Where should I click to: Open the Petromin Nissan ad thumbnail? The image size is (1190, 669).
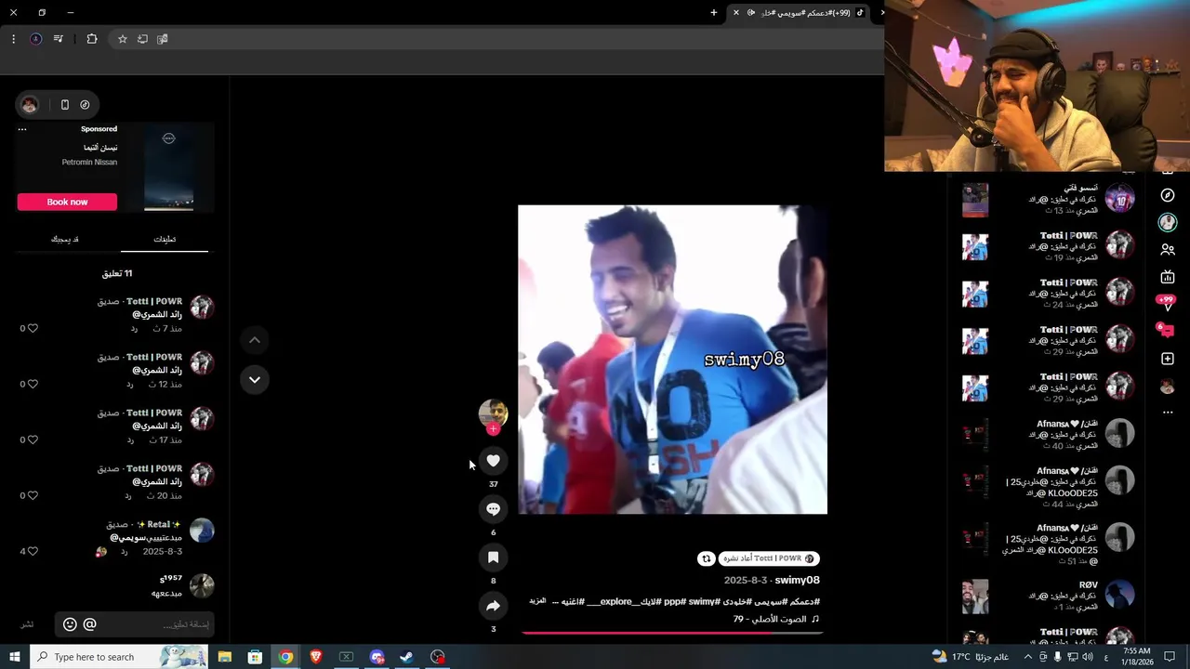point(169,168)
